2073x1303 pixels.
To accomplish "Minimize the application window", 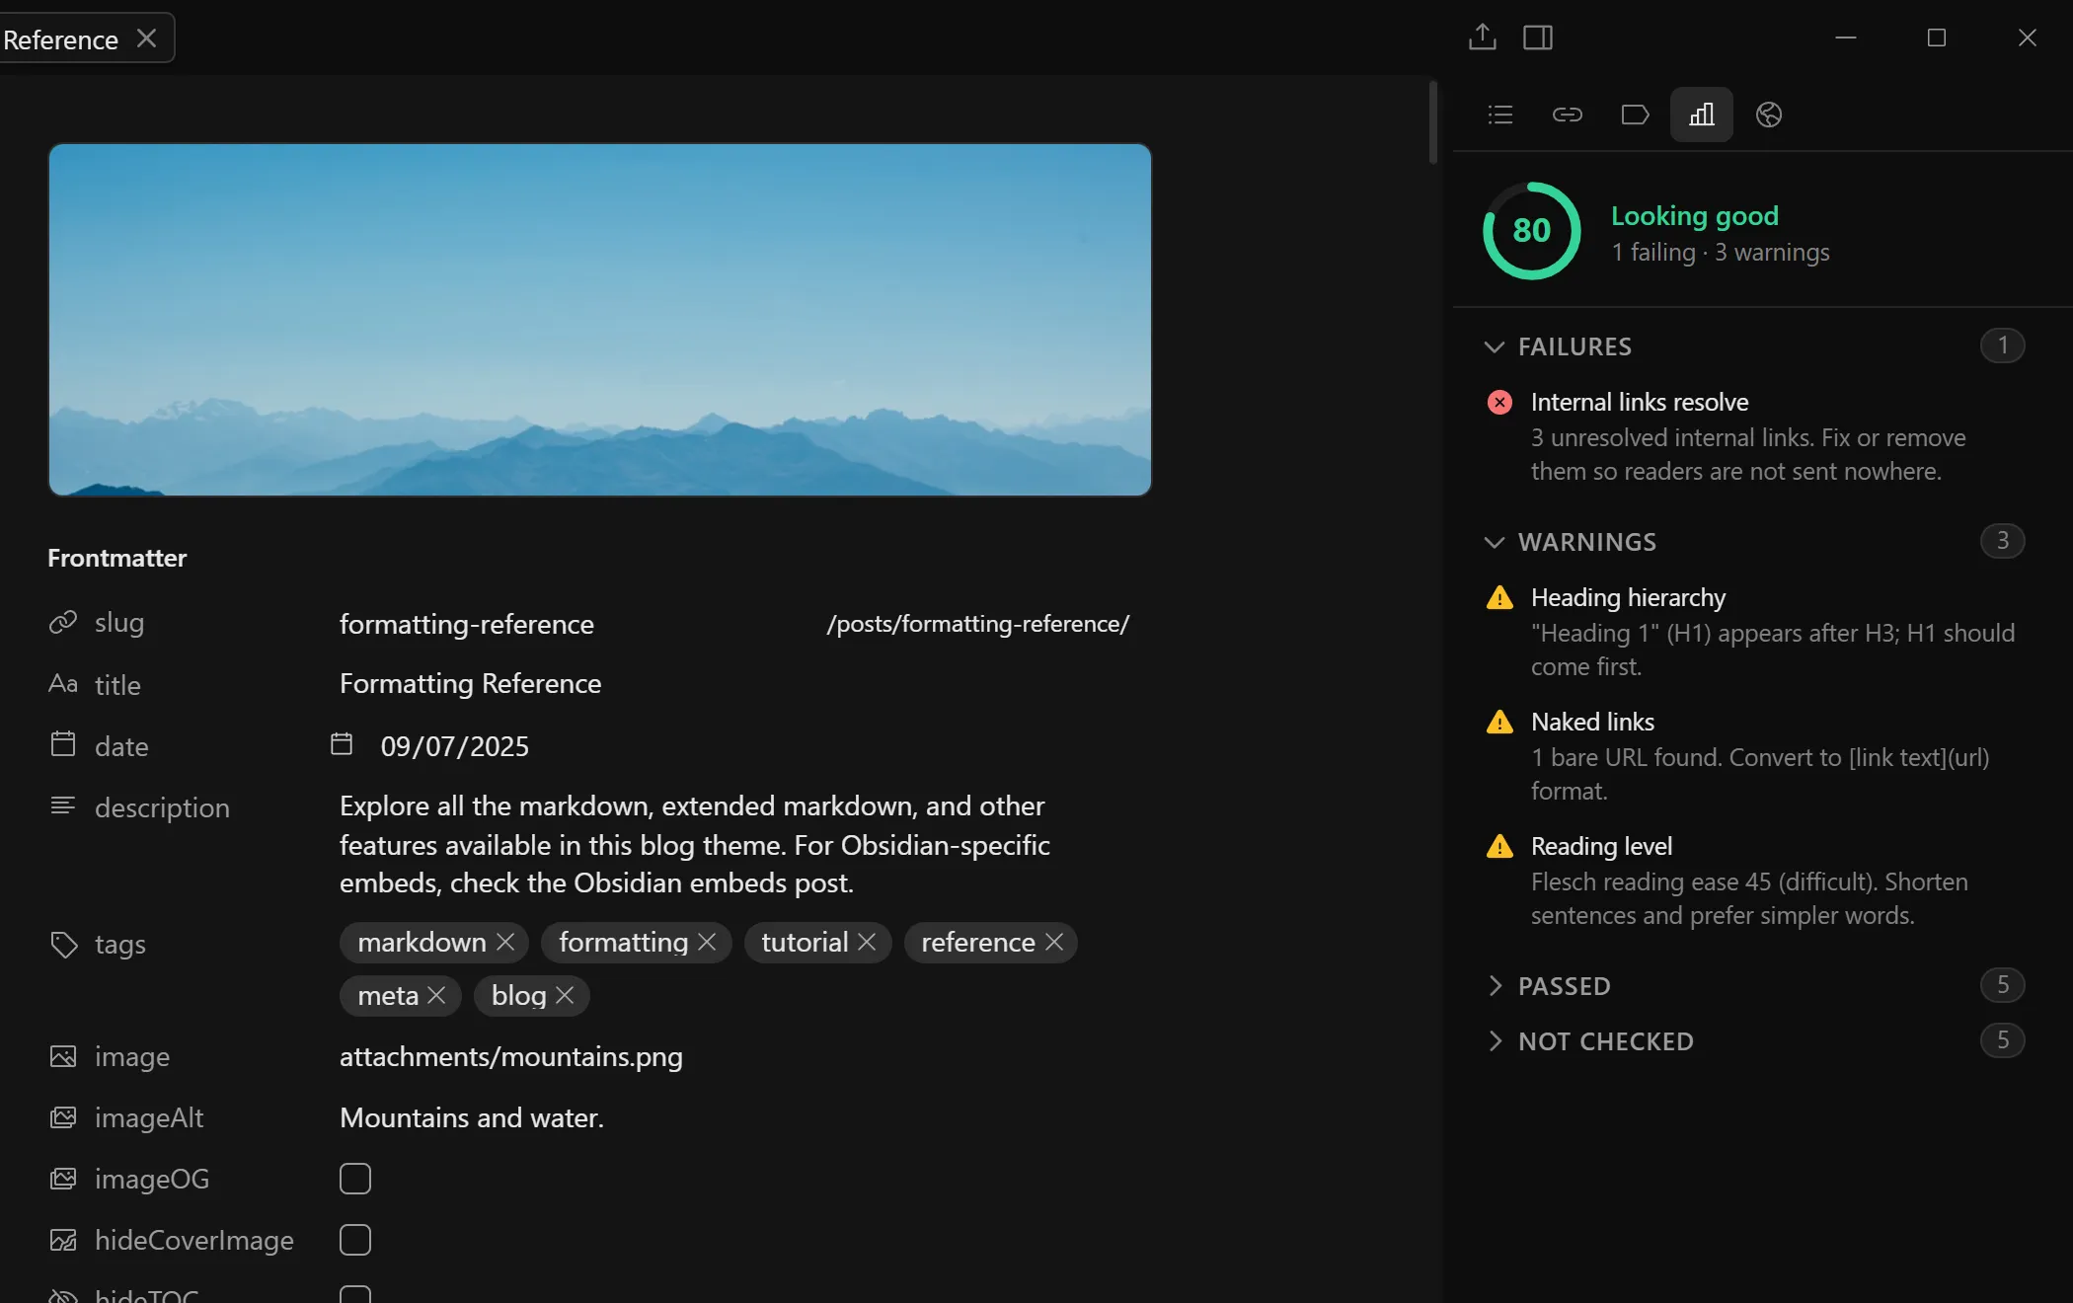I will 1846,38.
